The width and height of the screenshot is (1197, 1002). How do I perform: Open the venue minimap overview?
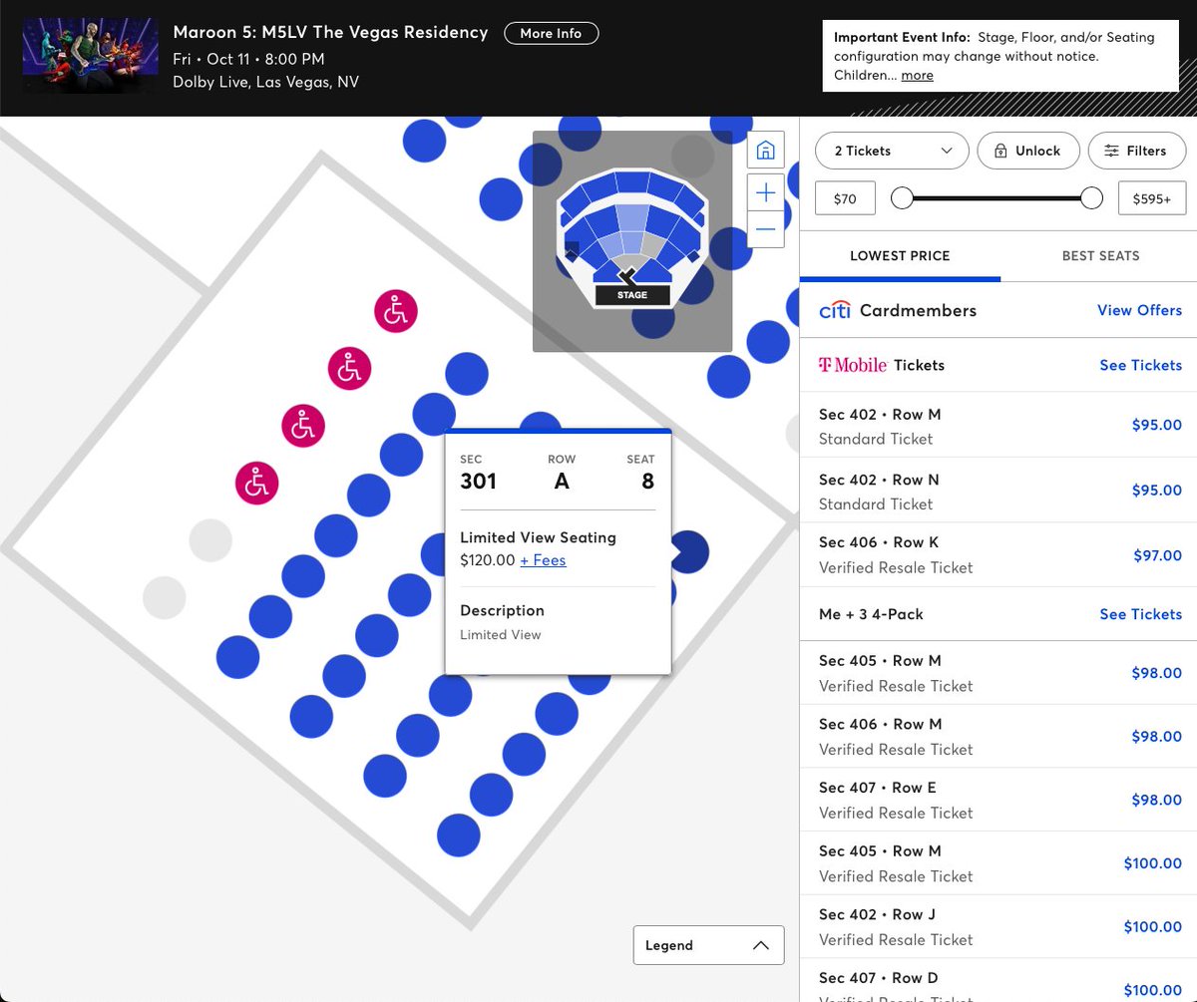pos(632,241)
